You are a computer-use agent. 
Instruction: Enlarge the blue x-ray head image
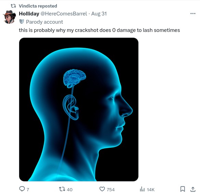click(x=79, y=109)
